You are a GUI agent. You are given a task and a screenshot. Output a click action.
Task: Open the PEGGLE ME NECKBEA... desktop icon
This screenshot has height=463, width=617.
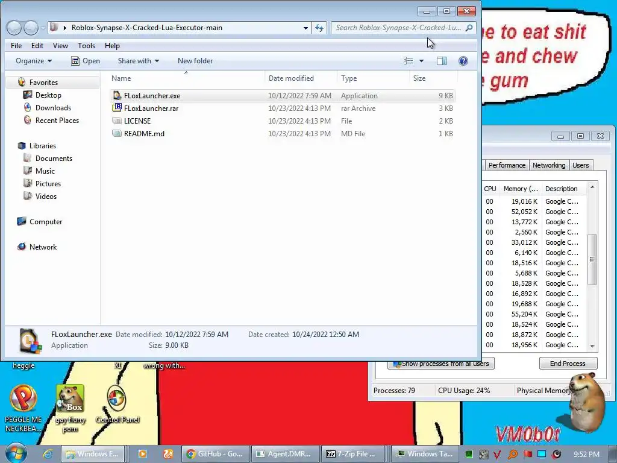tap(23, 409)
